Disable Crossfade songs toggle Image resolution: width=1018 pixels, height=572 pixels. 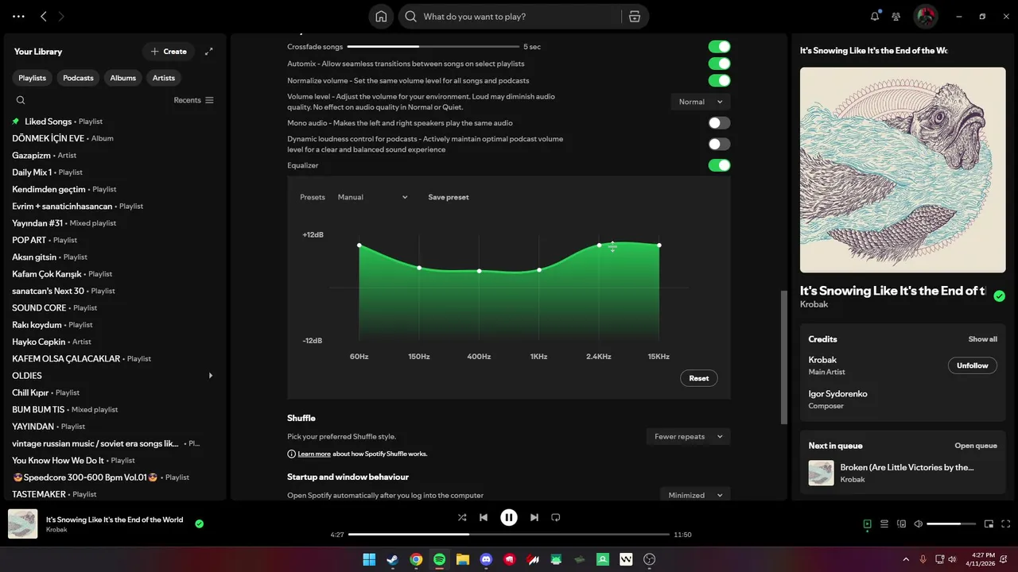(719, 47)
